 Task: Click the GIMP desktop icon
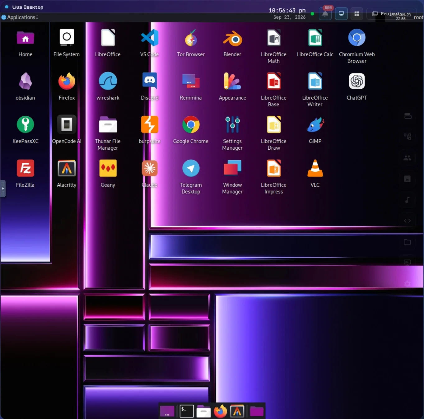pyautogui.click(x=315, y=125)
